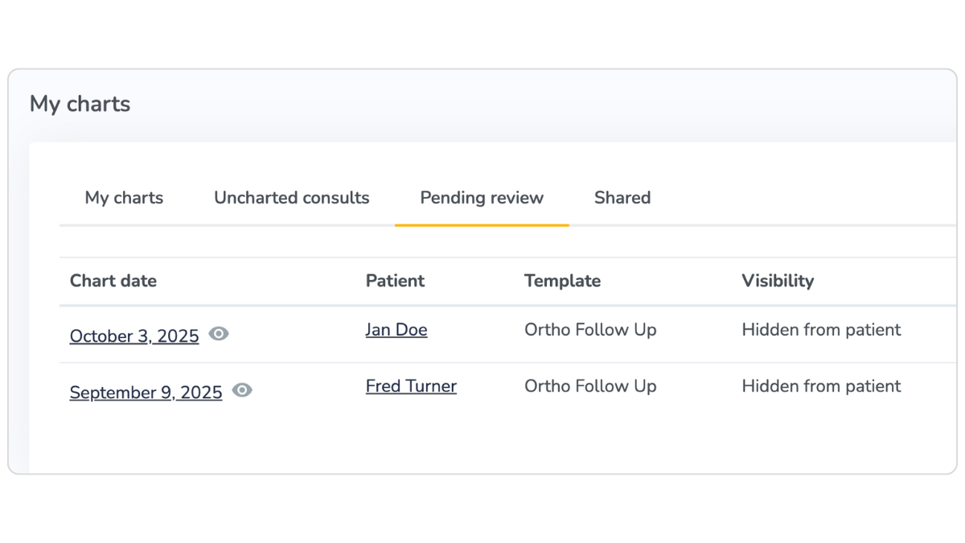Click Hidden from patient for Jan Doe
The width and height of the screenshot is (965, 543).
[821, 330]
